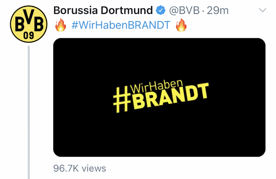
Task: Click the grey thread line below avatar
Action: [29, 112]
